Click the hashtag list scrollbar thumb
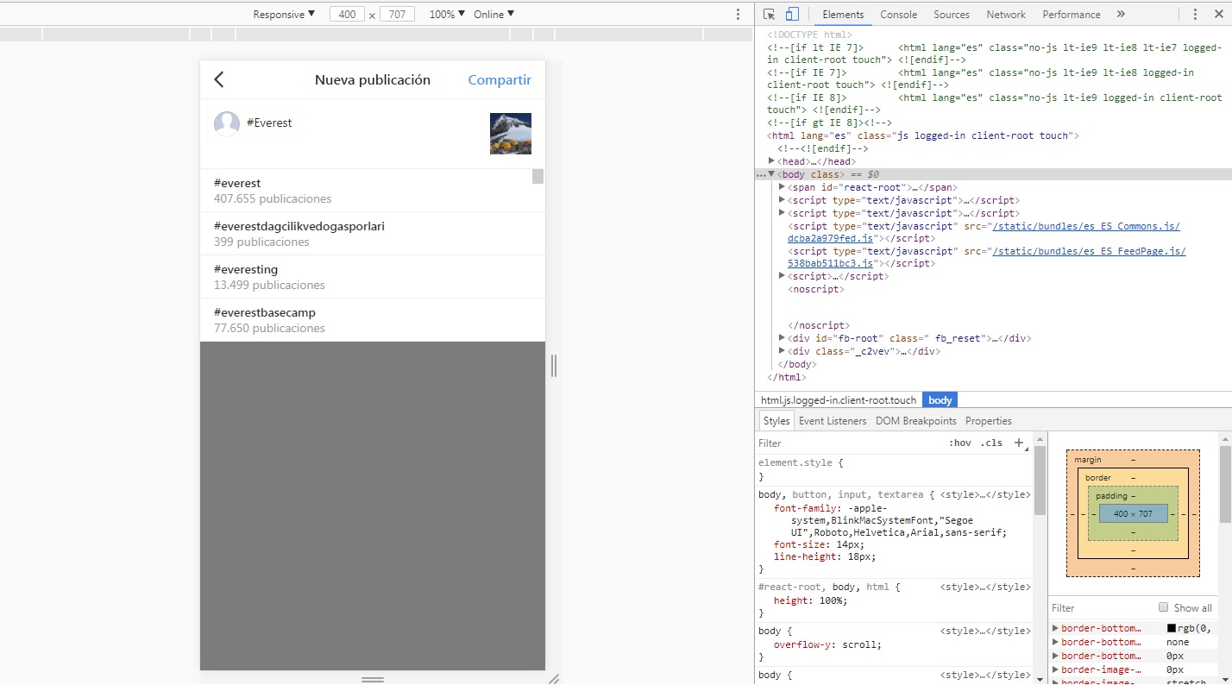Viewport: 1232px width, 685px height. click(538, 177)
